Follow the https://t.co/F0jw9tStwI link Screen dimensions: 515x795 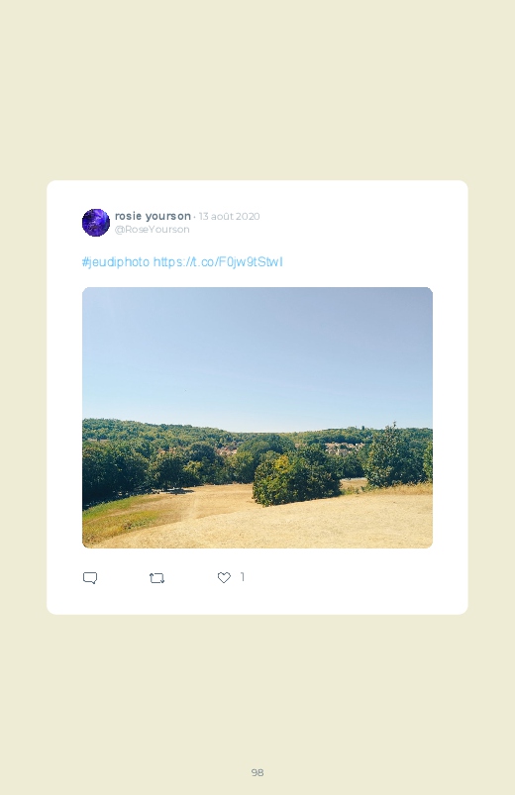point(218,262)
